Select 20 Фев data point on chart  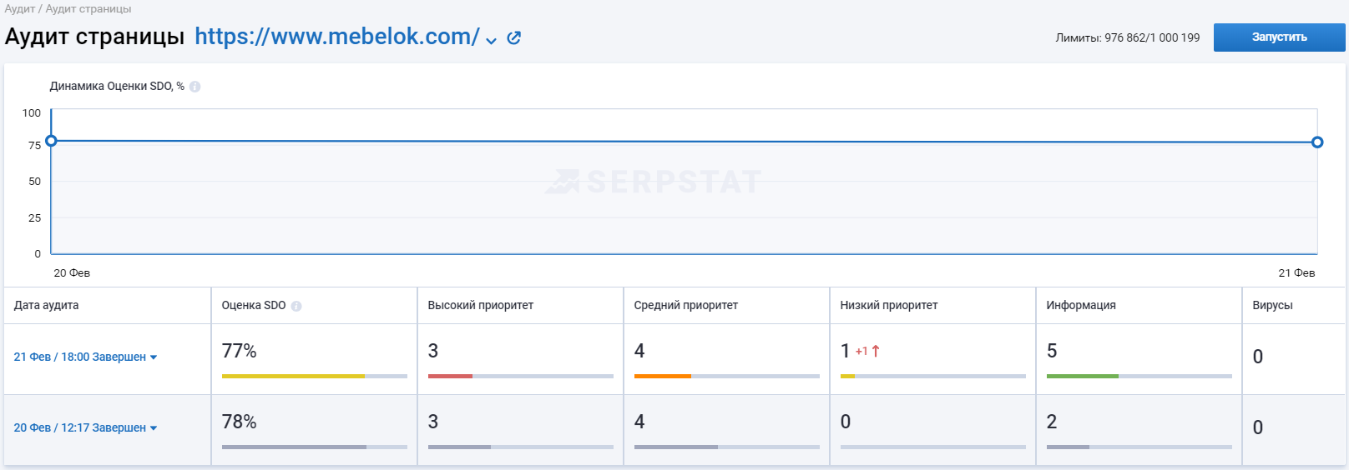coord(51,141)
